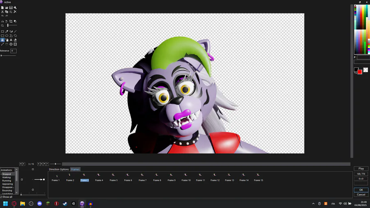Click the Copy icon
The width and height of the screenshot is (370, 208).
tap(7, 11)
